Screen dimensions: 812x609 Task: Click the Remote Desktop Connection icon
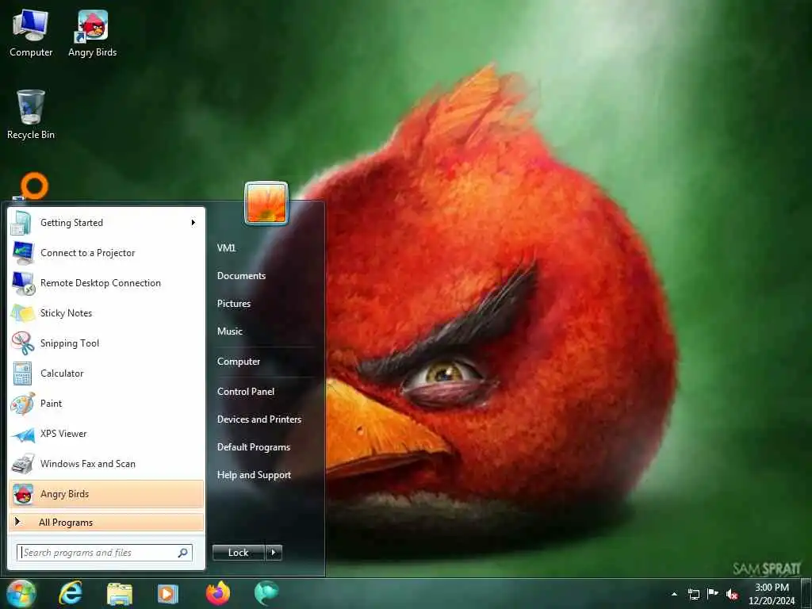[23, 284]
